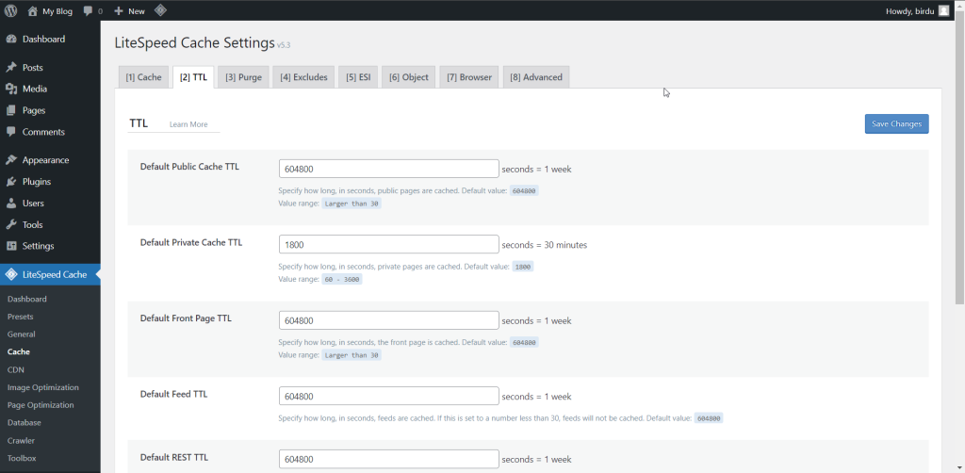The width and height of the screenshot is (965, 473).
Task: Switch to the [5] ESI tab
Action: pyautogui.click(x=358, y=77)
